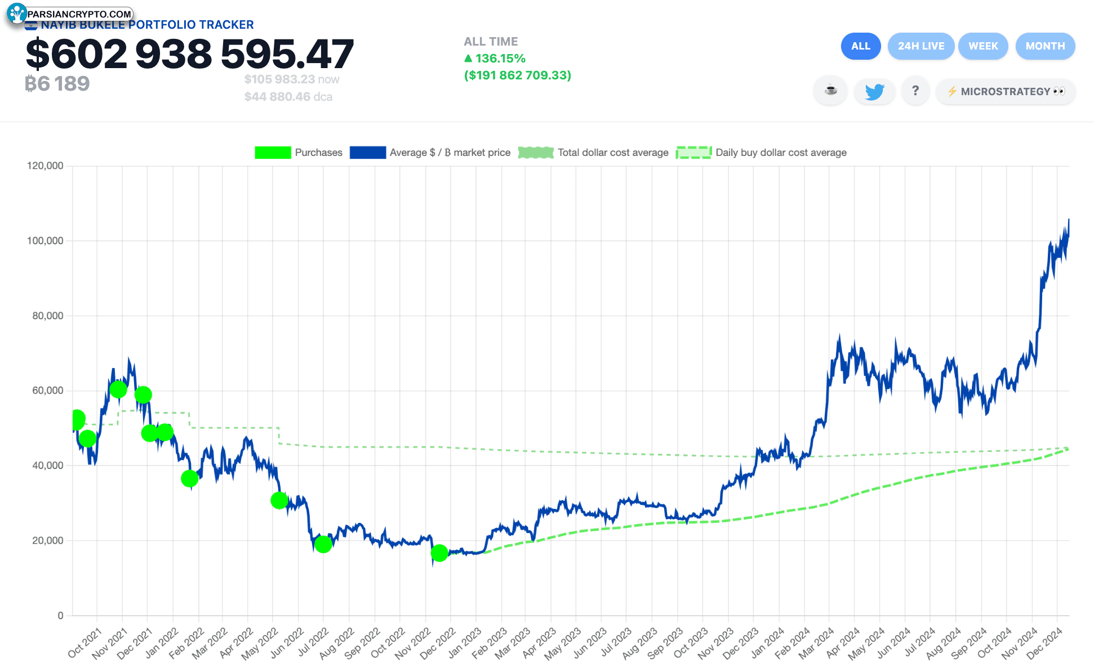Screen dimensions: 1094x671
Task: Click the question mark help button
Action: (x=915, y=91)
